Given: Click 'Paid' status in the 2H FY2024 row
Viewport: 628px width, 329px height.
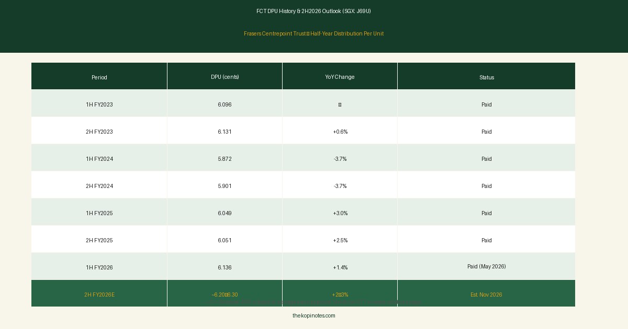Looking at the screenshot, I should 487,186.
